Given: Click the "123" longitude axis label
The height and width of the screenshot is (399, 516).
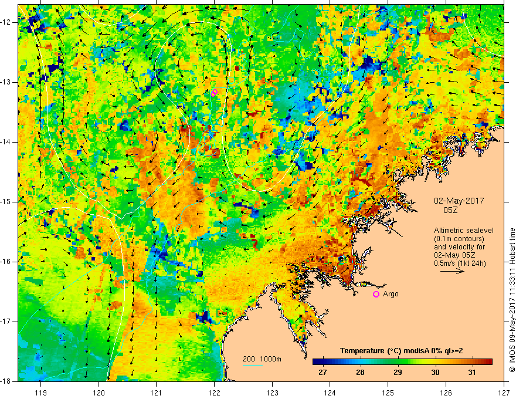Looking at the screenshot, I should click(272, 393).
